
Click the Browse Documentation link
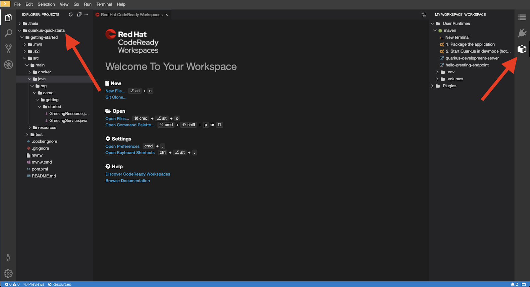pos(128,181)
